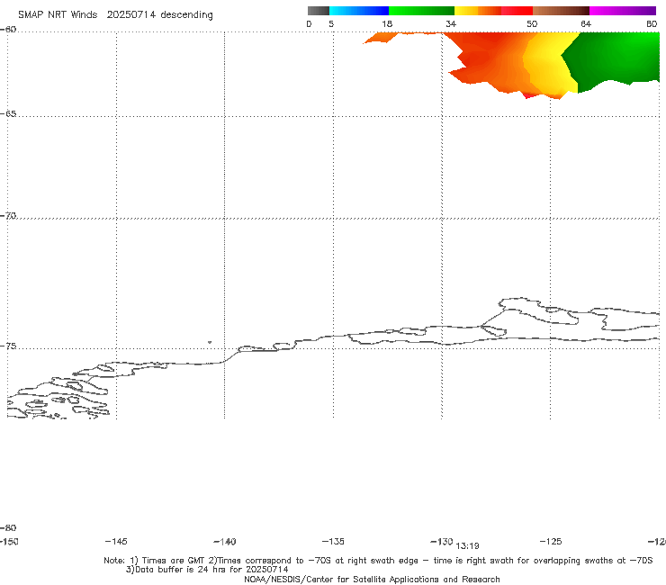Click the 13:19 swath time stamp
Image resolution: width=666 pixels, height=585 pixels.
[x=467, y=546]
